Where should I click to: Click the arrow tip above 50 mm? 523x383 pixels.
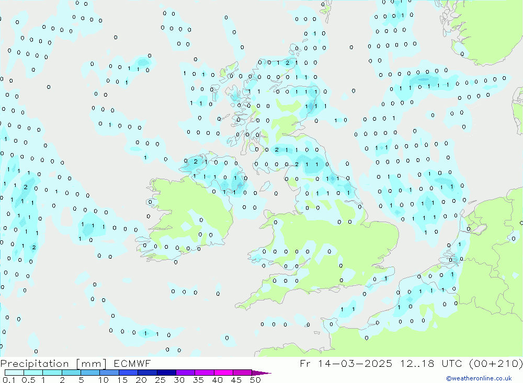tap(261, 373)
